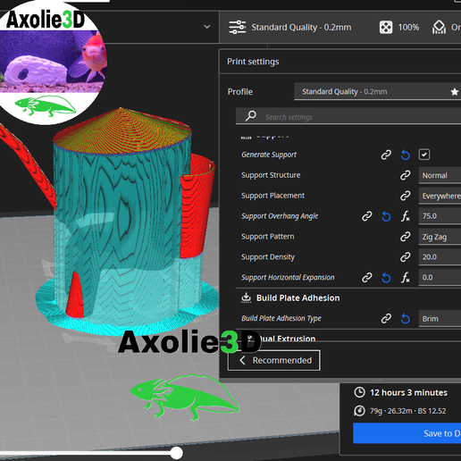Edit Support Horizontal Expansion 0.0 field
Screen dimensions: 461x461
tap(440, 278)
